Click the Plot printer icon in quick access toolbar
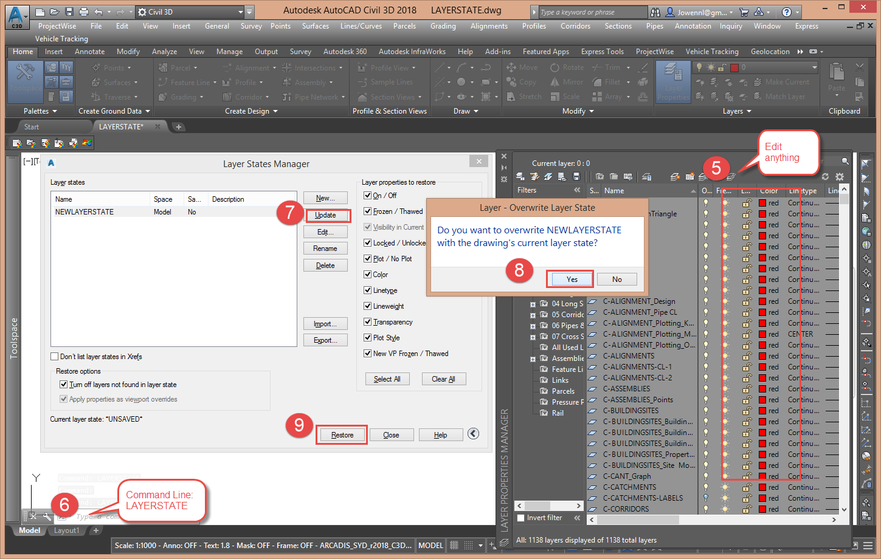The image size is (881, 559). click(83, 12)
